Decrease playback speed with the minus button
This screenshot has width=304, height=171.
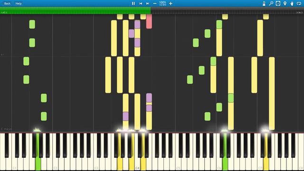pyautogui.click(x=155, y=3)
